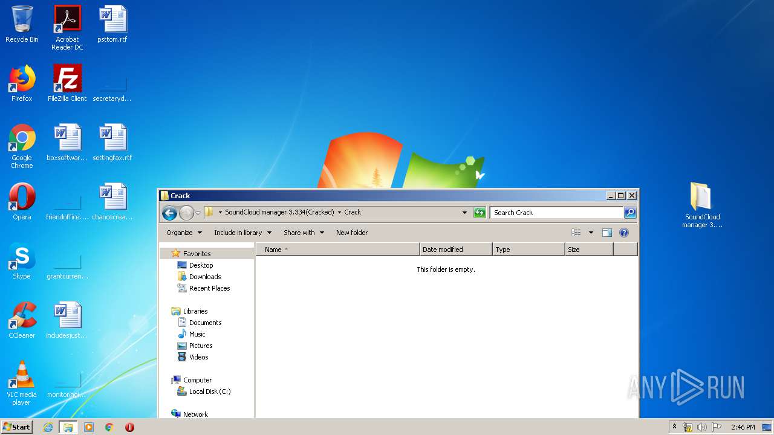Open the Documents library
774x435 pixels.
[205, 323]
